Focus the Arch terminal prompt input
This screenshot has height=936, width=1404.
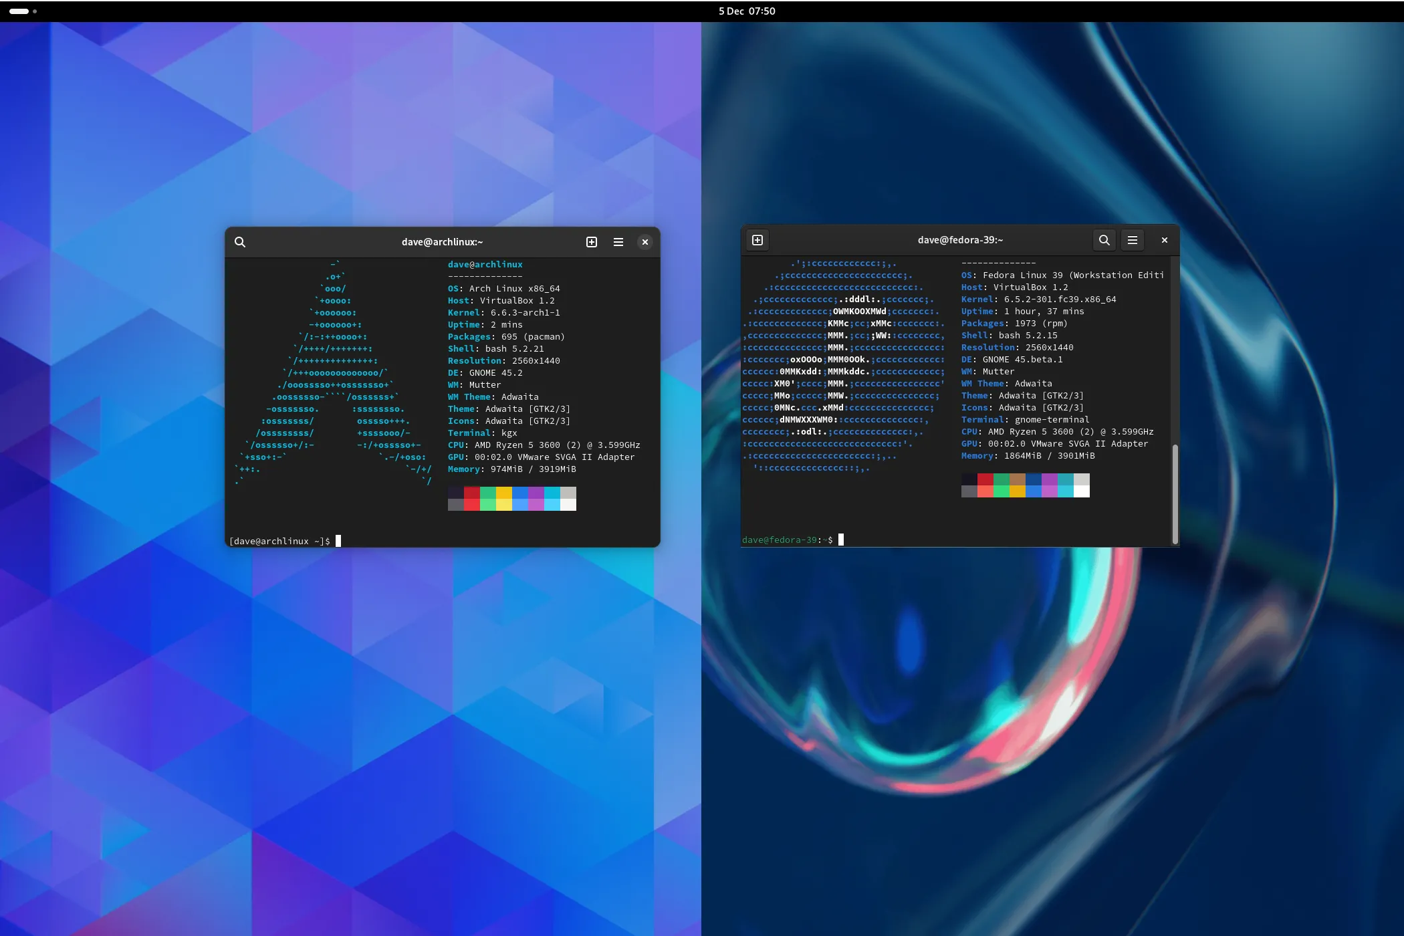pyautogui.click(x=338, y=541)
